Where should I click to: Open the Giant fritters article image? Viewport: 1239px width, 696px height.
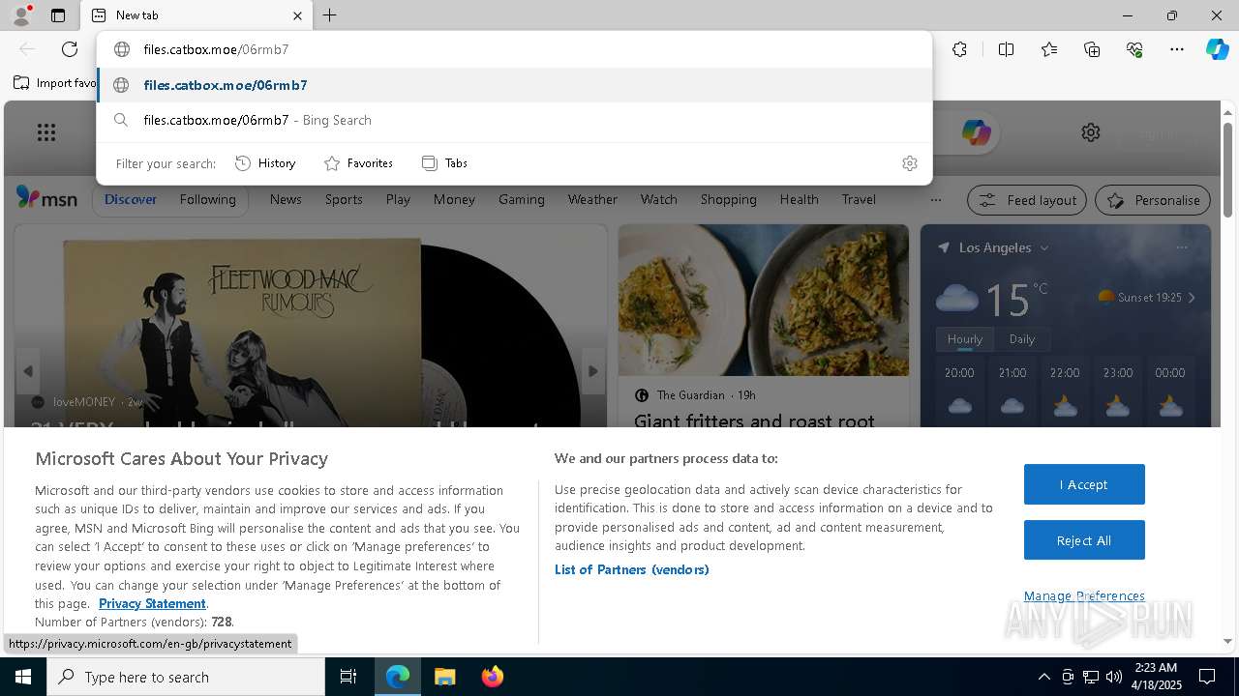coord(764,301)
